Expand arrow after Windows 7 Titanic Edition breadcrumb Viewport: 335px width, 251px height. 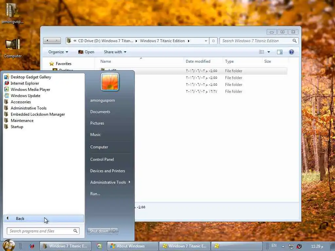pos(189,41)
